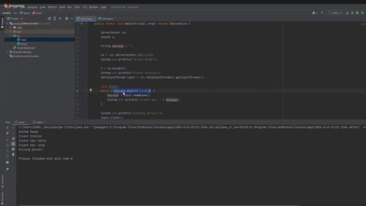Viewport: 366px width, 206px height.
Task: Open the Window menu
Action: [x=94, y=7]
